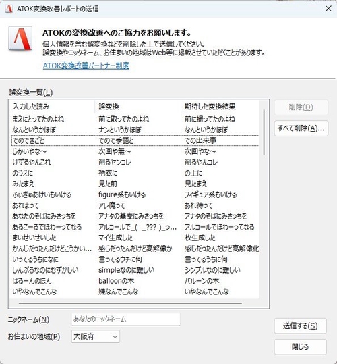Open the ATOK変換改善パートナー制度 link
The height and width of the screenshot is (364, 337).
pyautogui.click(x=86, y=66)
